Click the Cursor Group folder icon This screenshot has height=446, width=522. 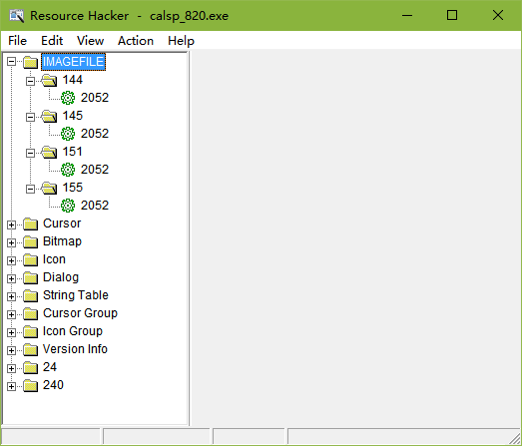[x=30, y=314]
